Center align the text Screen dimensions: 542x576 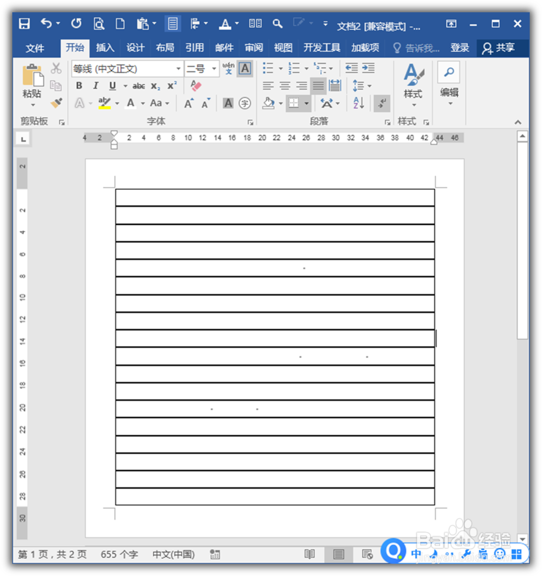285,86
